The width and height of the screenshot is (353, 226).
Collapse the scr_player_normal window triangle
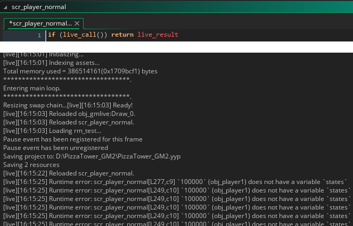coord(5,7)
